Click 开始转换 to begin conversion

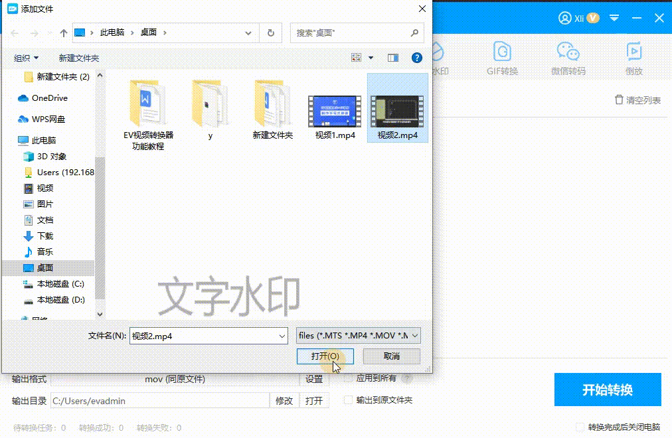pos(607,390)
